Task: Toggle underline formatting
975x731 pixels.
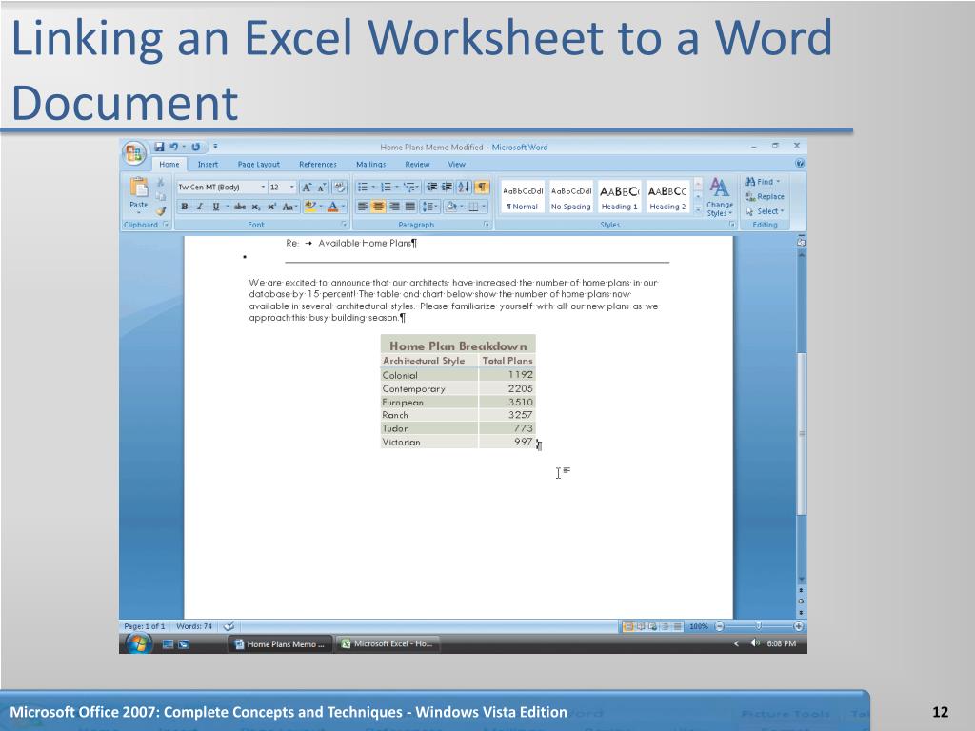Action: 216,207
